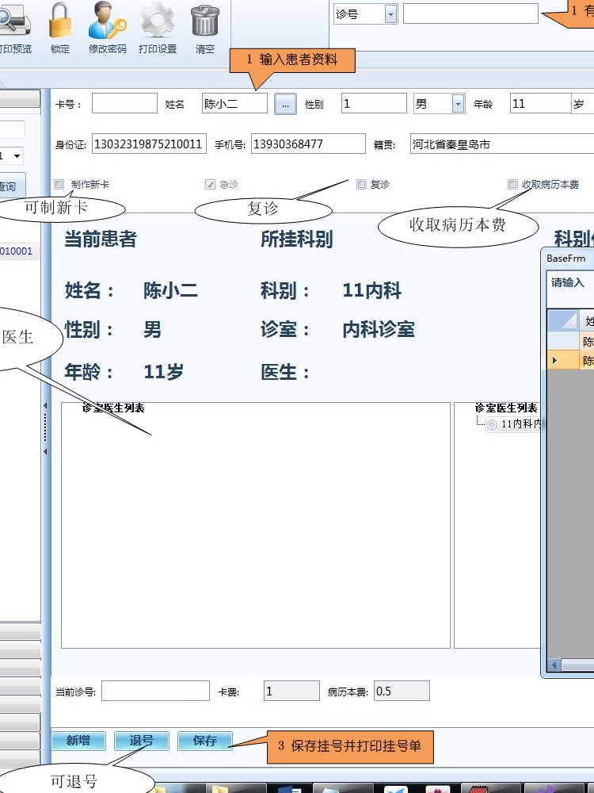
Task: Click the 卡号 input field
Action: [124, 104]
